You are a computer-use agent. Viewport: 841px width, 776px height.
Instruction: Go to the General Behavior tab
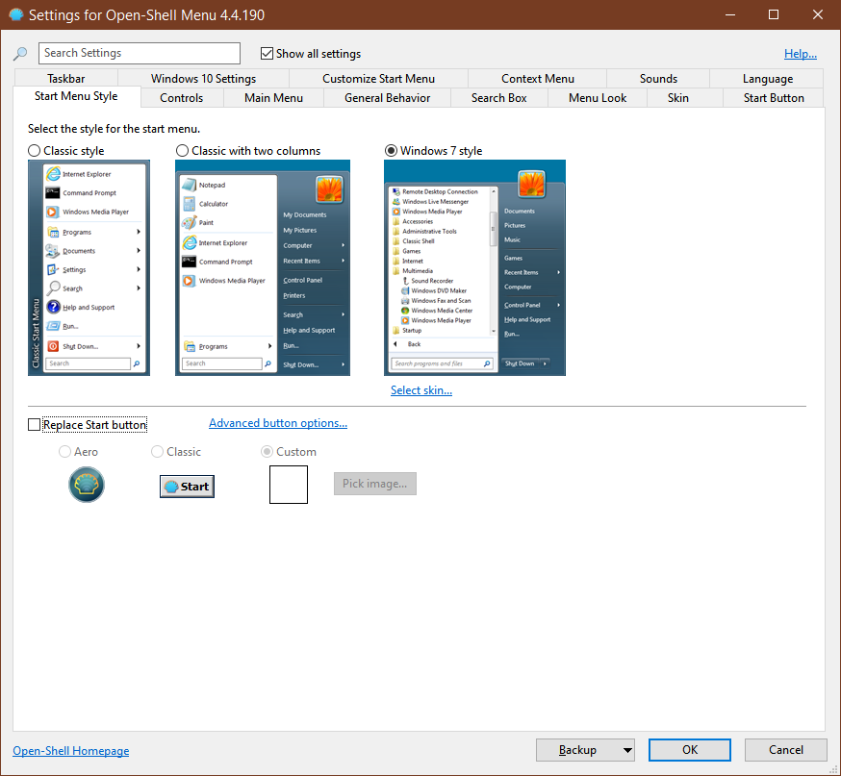click(x=387, y=98)
